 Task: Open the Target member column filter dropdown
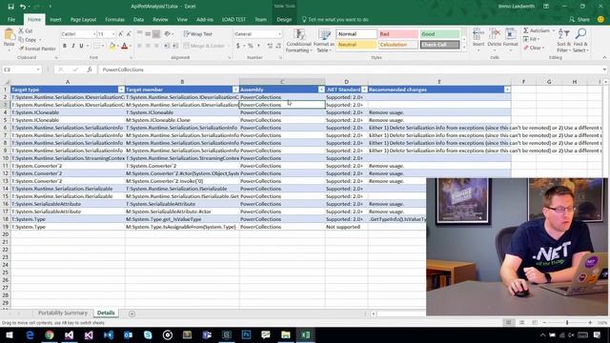point(235,90)
